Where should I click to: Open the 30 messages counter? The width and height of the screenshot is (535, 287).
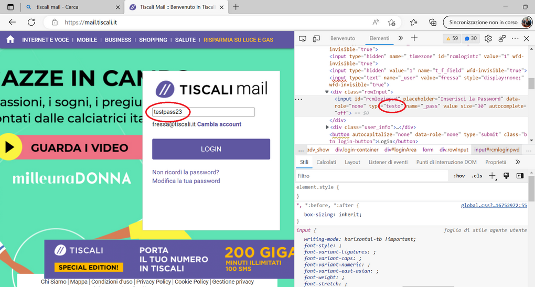click(471, 38)
